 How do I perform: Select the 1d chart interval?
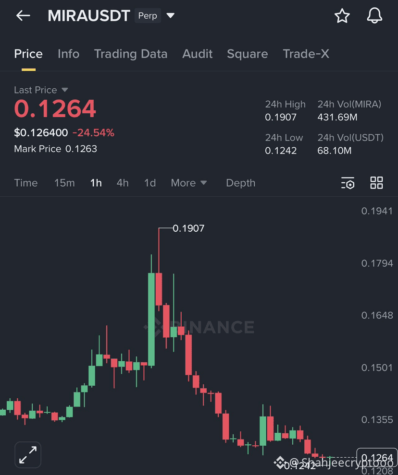click(x=149, y=183)
